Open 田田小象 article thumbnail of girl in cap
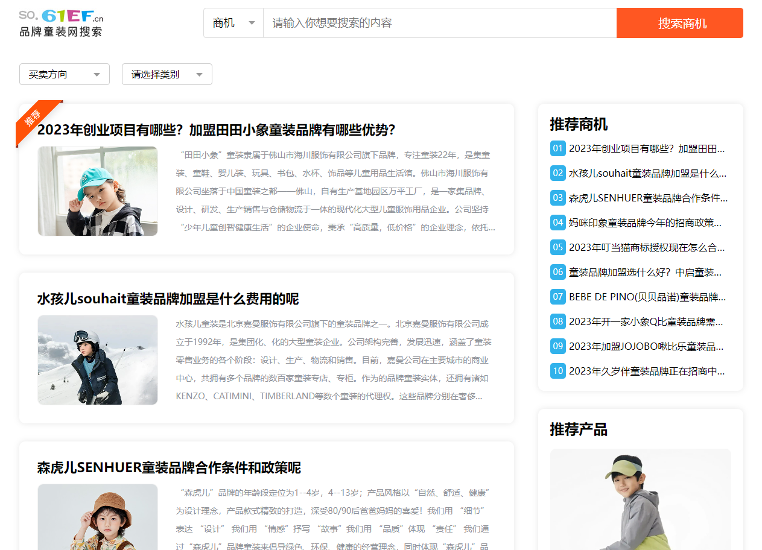 point(98,191)
